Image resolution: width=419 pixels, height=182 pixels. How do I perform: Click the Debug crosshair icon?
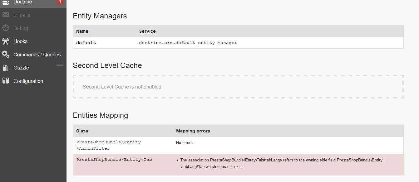point(5,28)
